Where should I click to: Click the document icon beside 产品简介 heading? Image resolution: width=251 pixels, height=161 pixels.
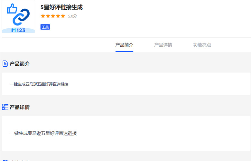point(5,64)
